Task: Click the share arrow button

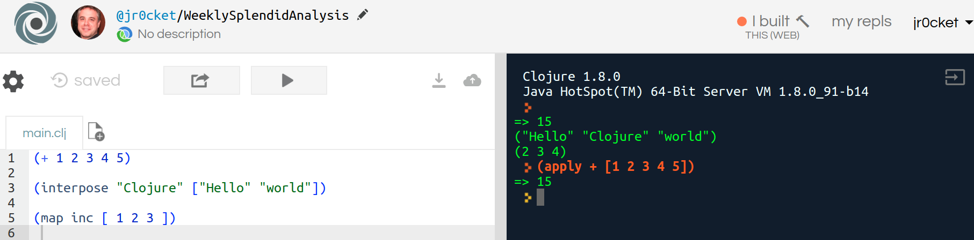Action: pos(201,80)
